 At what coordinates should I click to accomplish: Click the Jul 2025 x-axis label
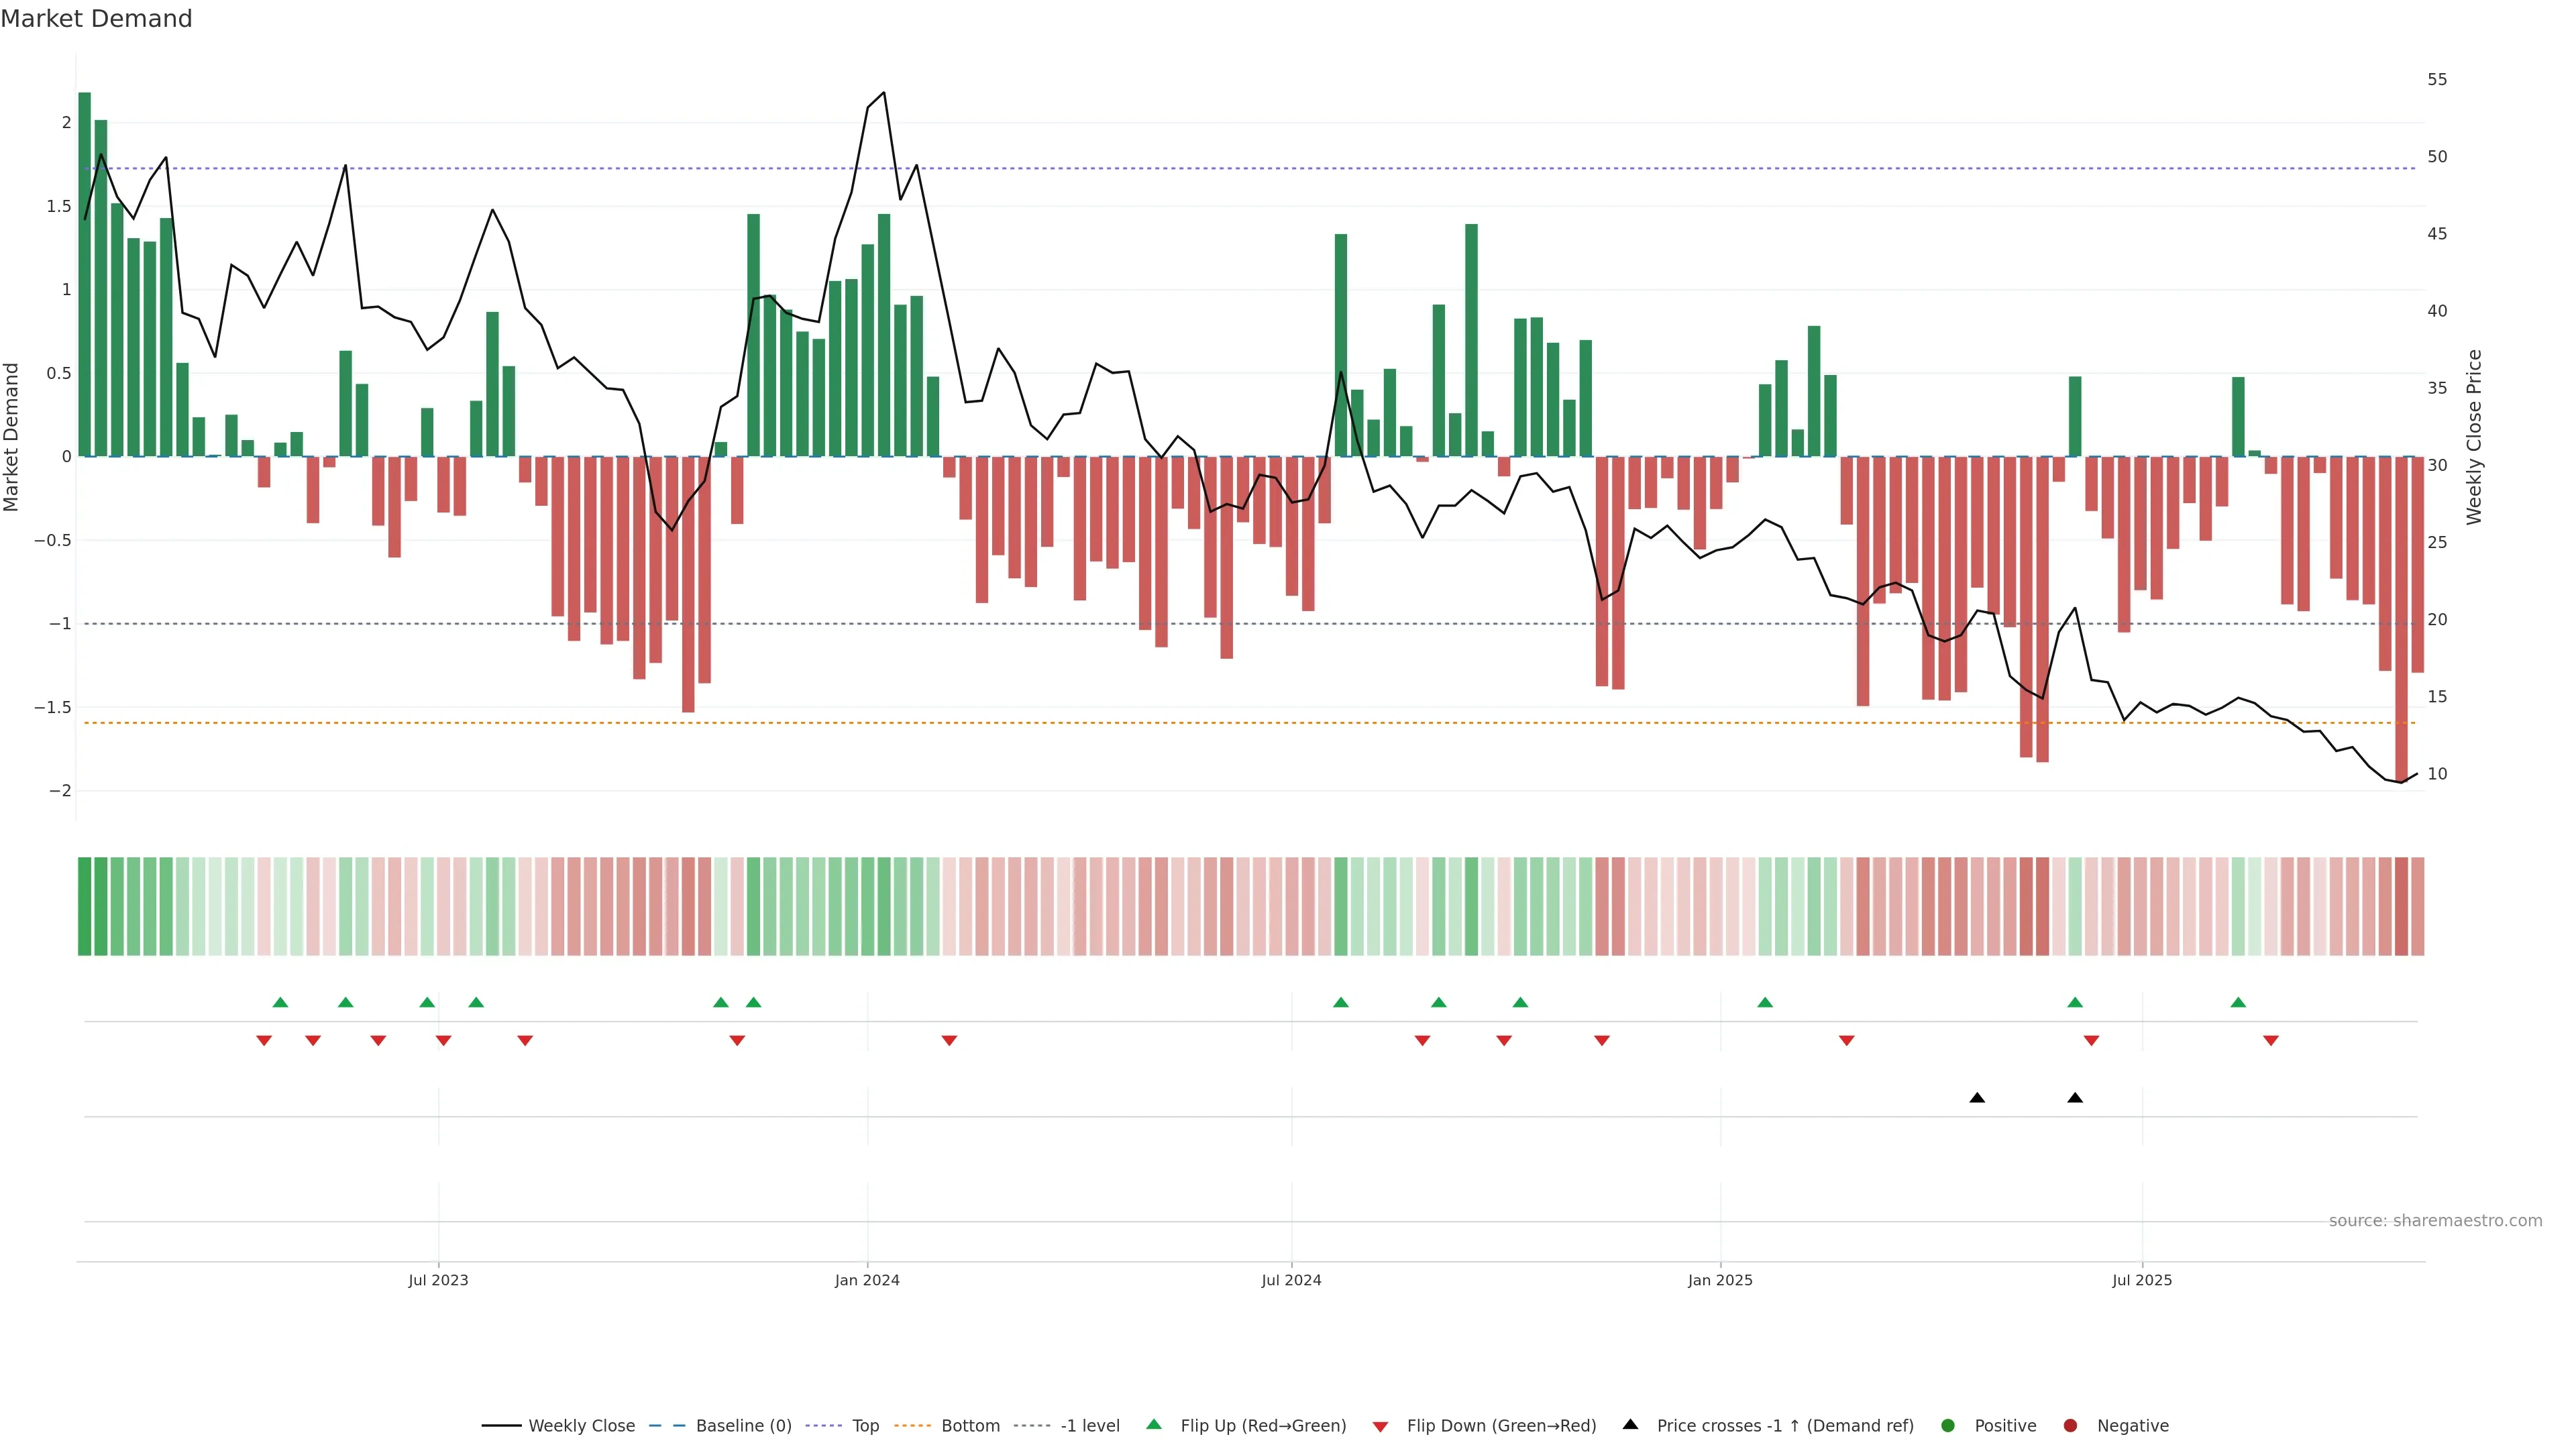tap(2142, 1280)
